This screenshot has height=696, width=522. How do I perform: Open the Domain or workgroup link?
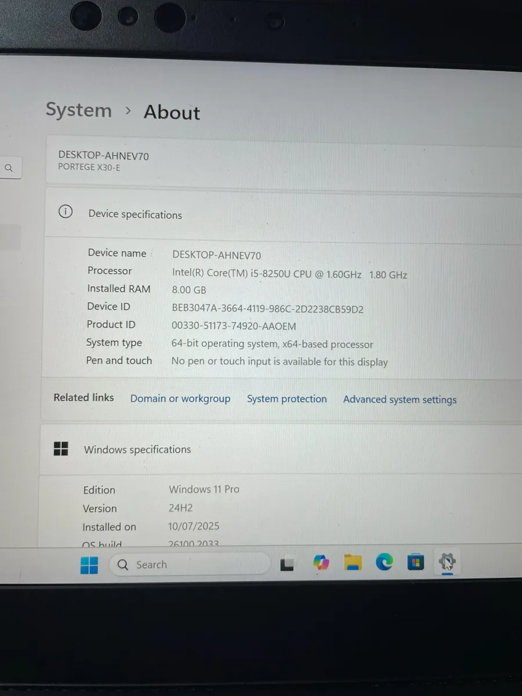click(180, 398)
